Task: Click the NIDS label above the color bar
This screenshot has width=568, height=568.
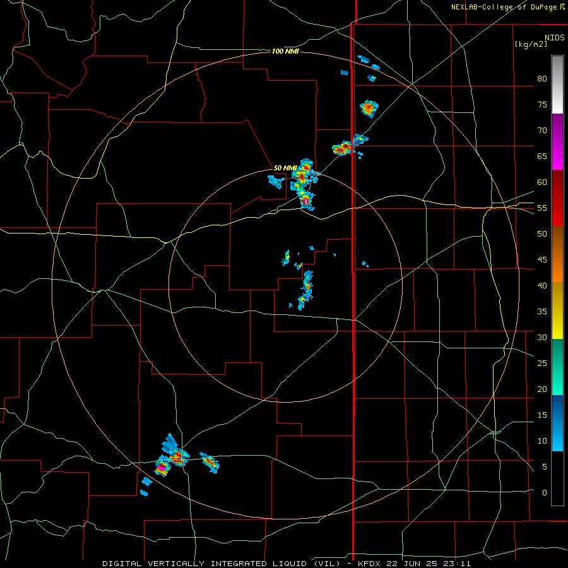Action: [555, 38]
